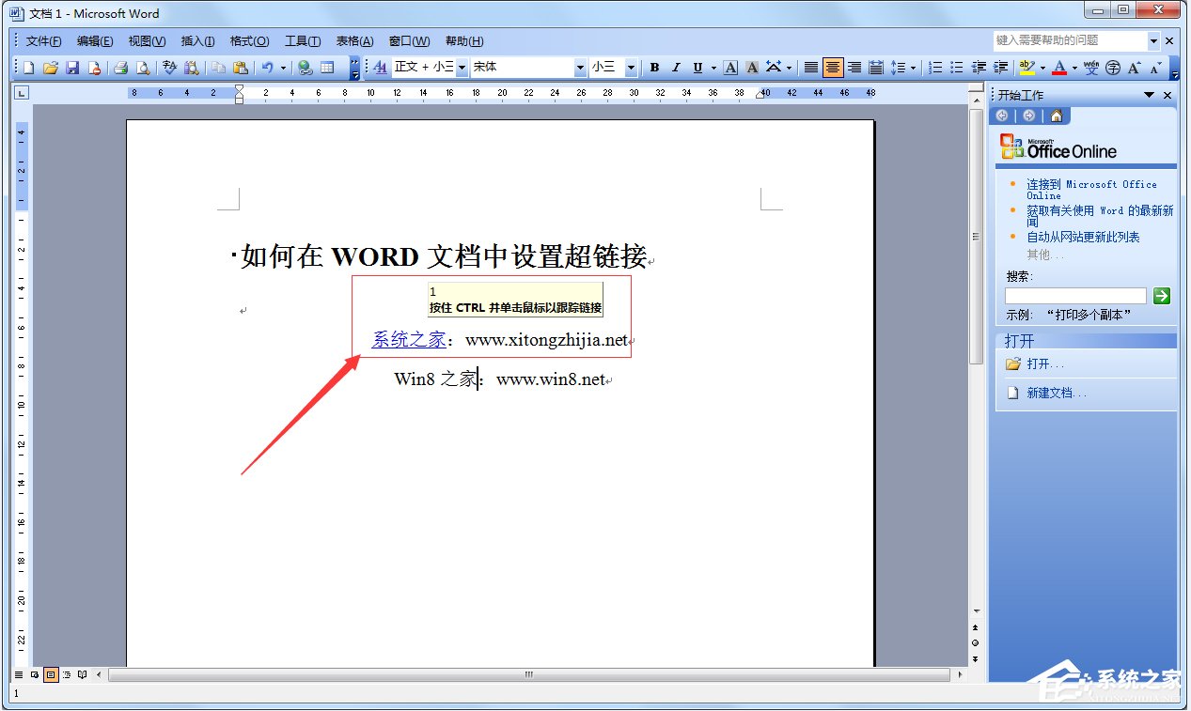
Task: Toggle underline formatting
Action: click(697, 67)
